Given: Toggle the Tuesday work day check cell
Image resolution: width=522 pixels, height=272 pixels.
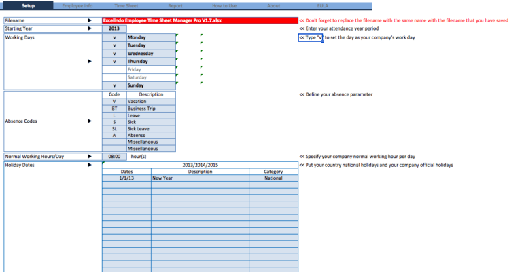Looking at the screenshot, I should [x=114, y=45].
